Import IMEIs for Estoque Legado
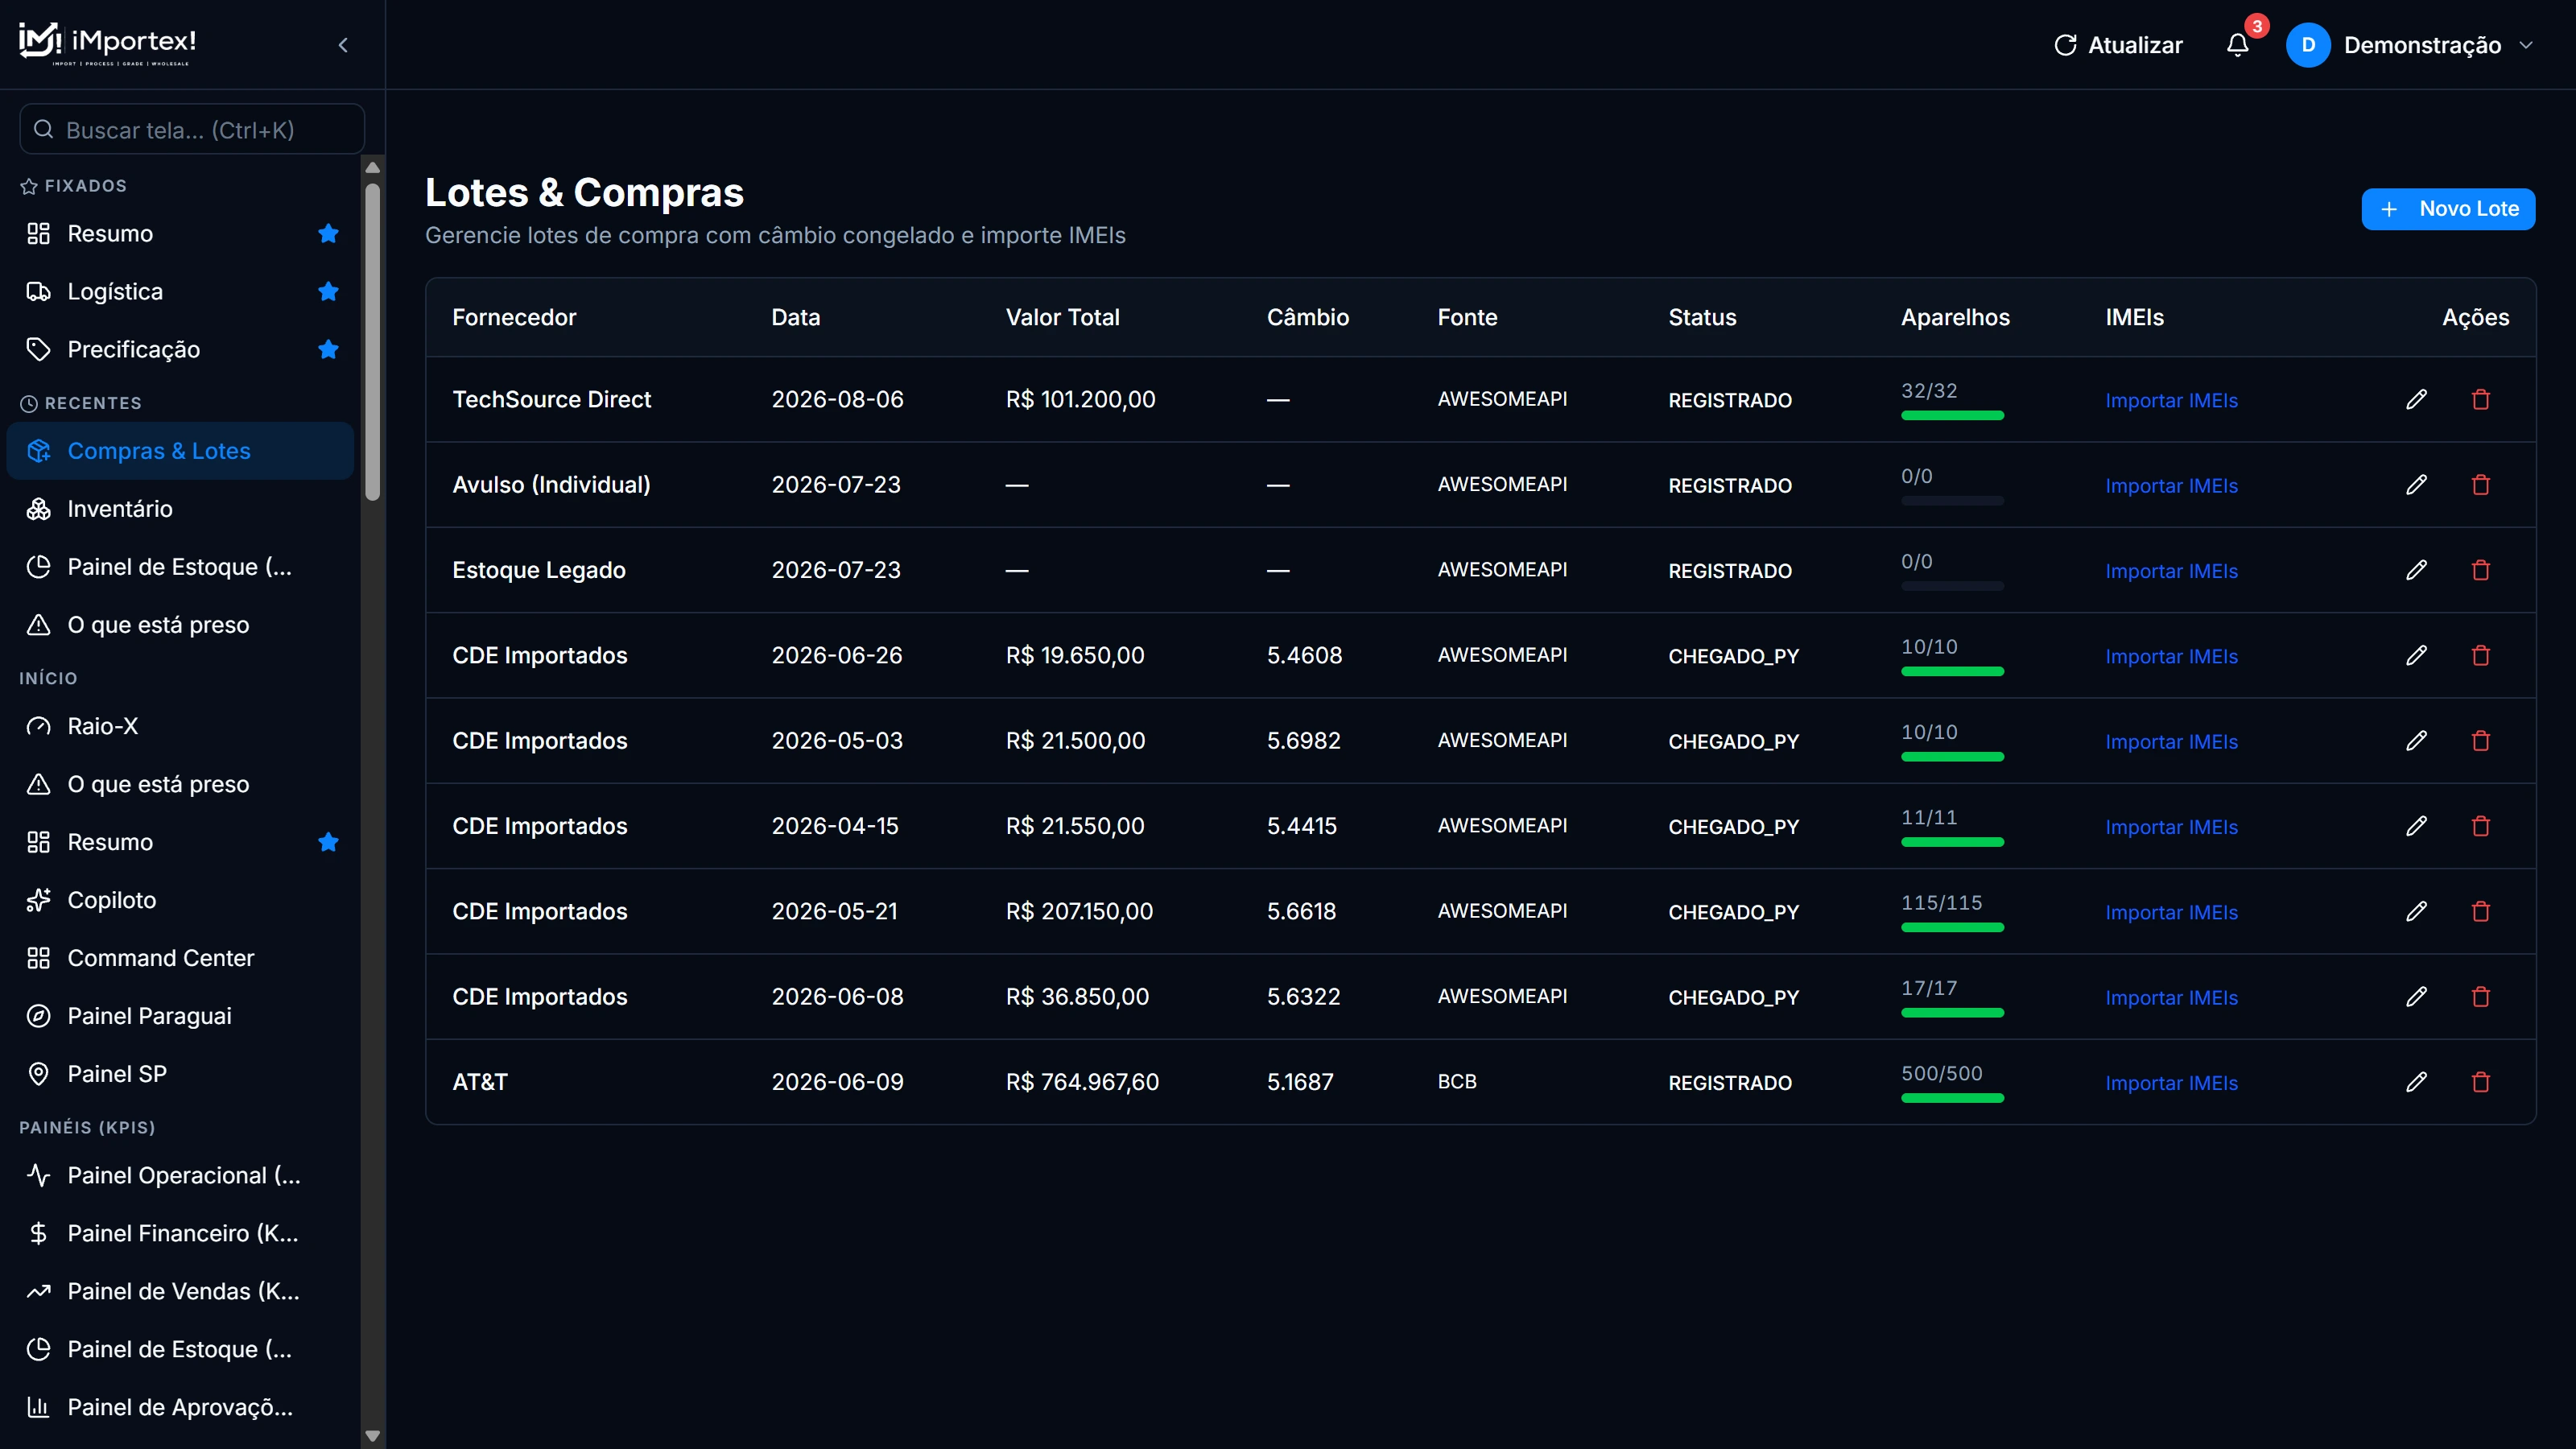 point(2171,571)
